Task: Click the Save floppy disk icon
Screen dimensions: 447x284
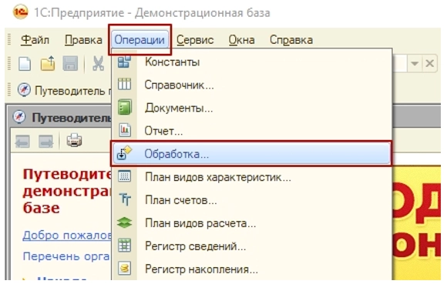Action: pyautogui.click(x=70, y=63)
